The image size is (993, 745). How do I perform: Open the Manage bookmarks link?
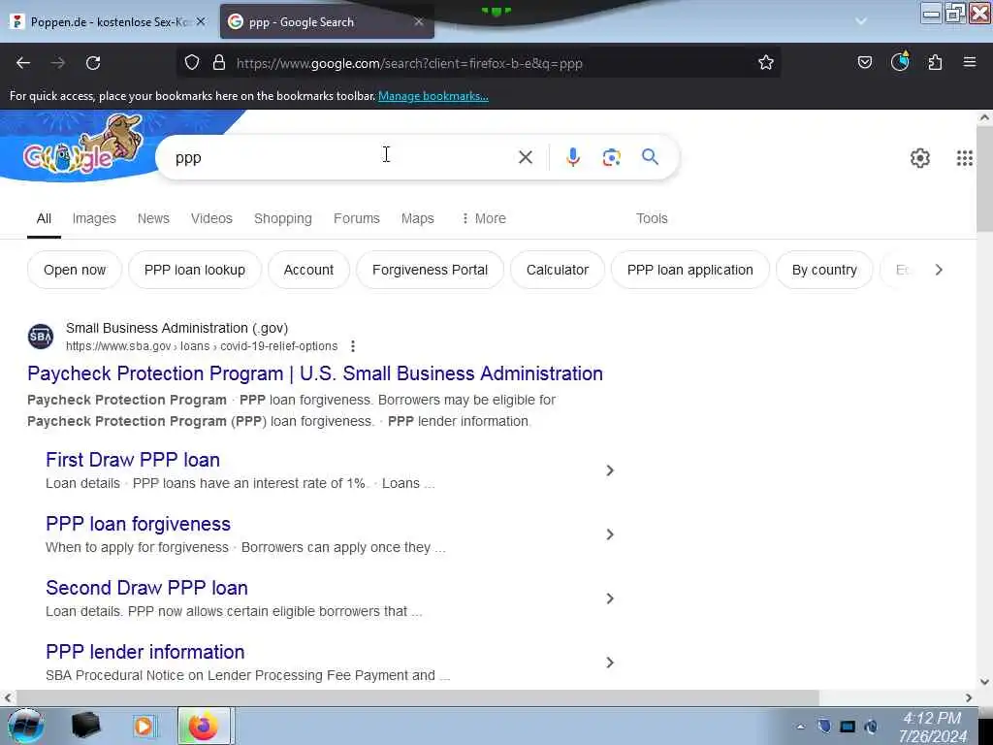click(433, 96)
